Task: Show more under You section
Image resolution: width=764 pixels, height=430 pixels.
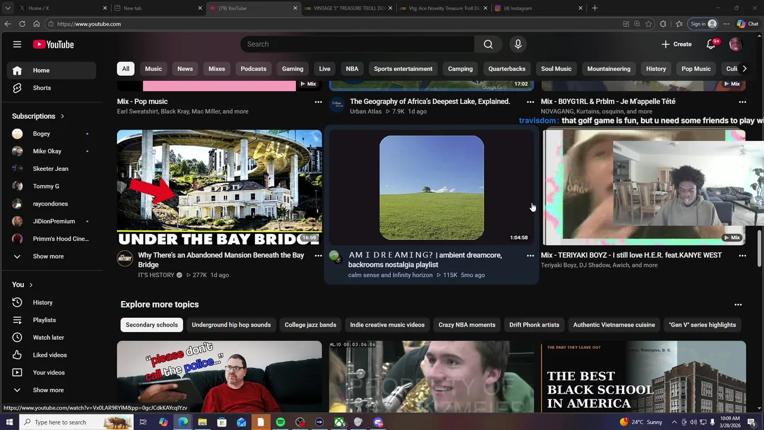Action: pyautogui.click(x=51, y=390)
